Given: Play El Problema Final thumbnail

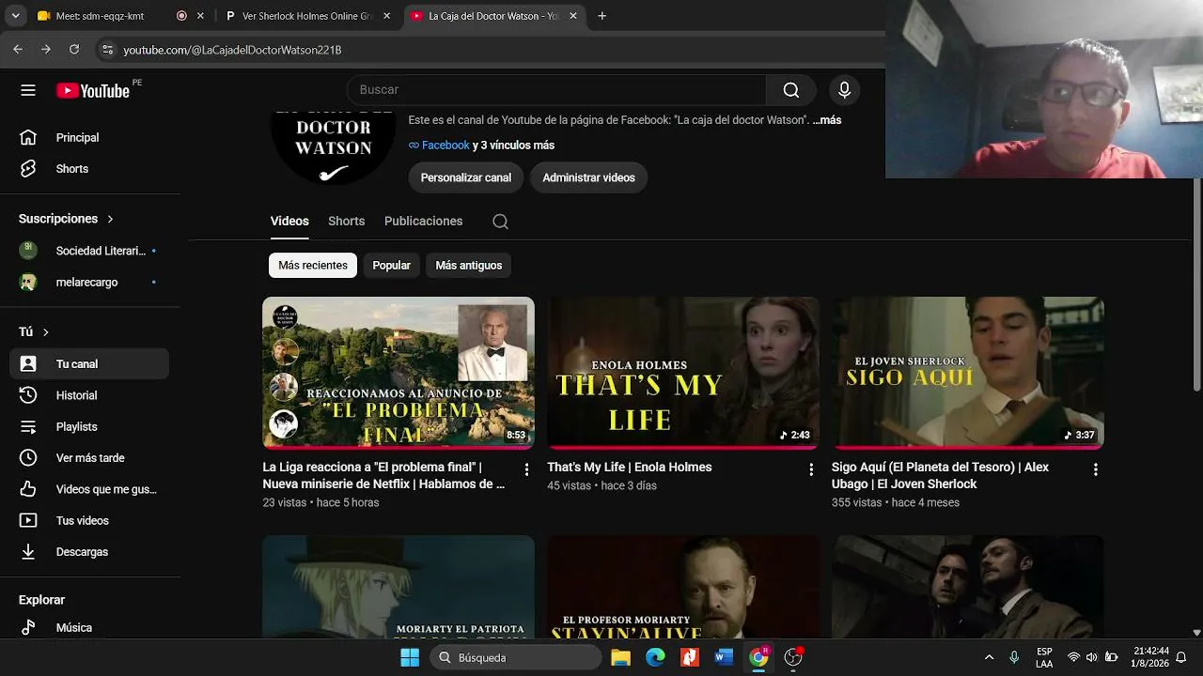Looking at the screenshot, I should (398, 373).
